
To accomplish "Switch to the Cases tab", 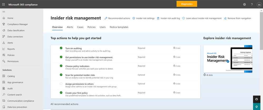I will click(x=80, y=27).
